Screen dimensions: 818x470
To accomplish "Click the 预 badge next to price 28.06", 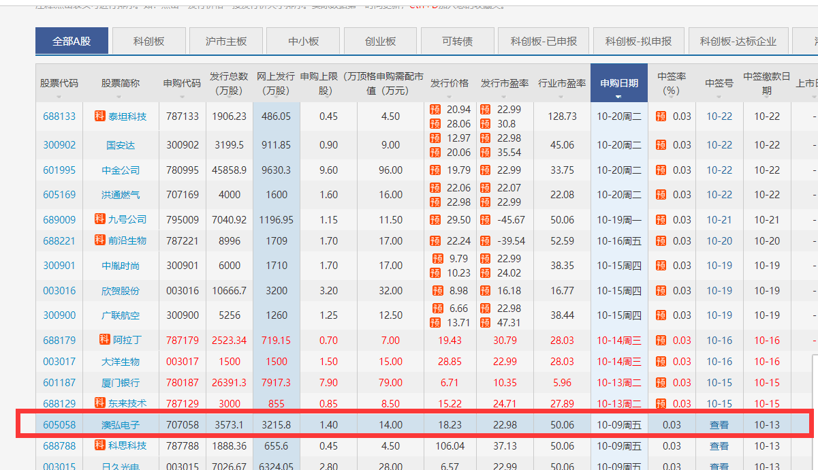I will click(435, 124).
